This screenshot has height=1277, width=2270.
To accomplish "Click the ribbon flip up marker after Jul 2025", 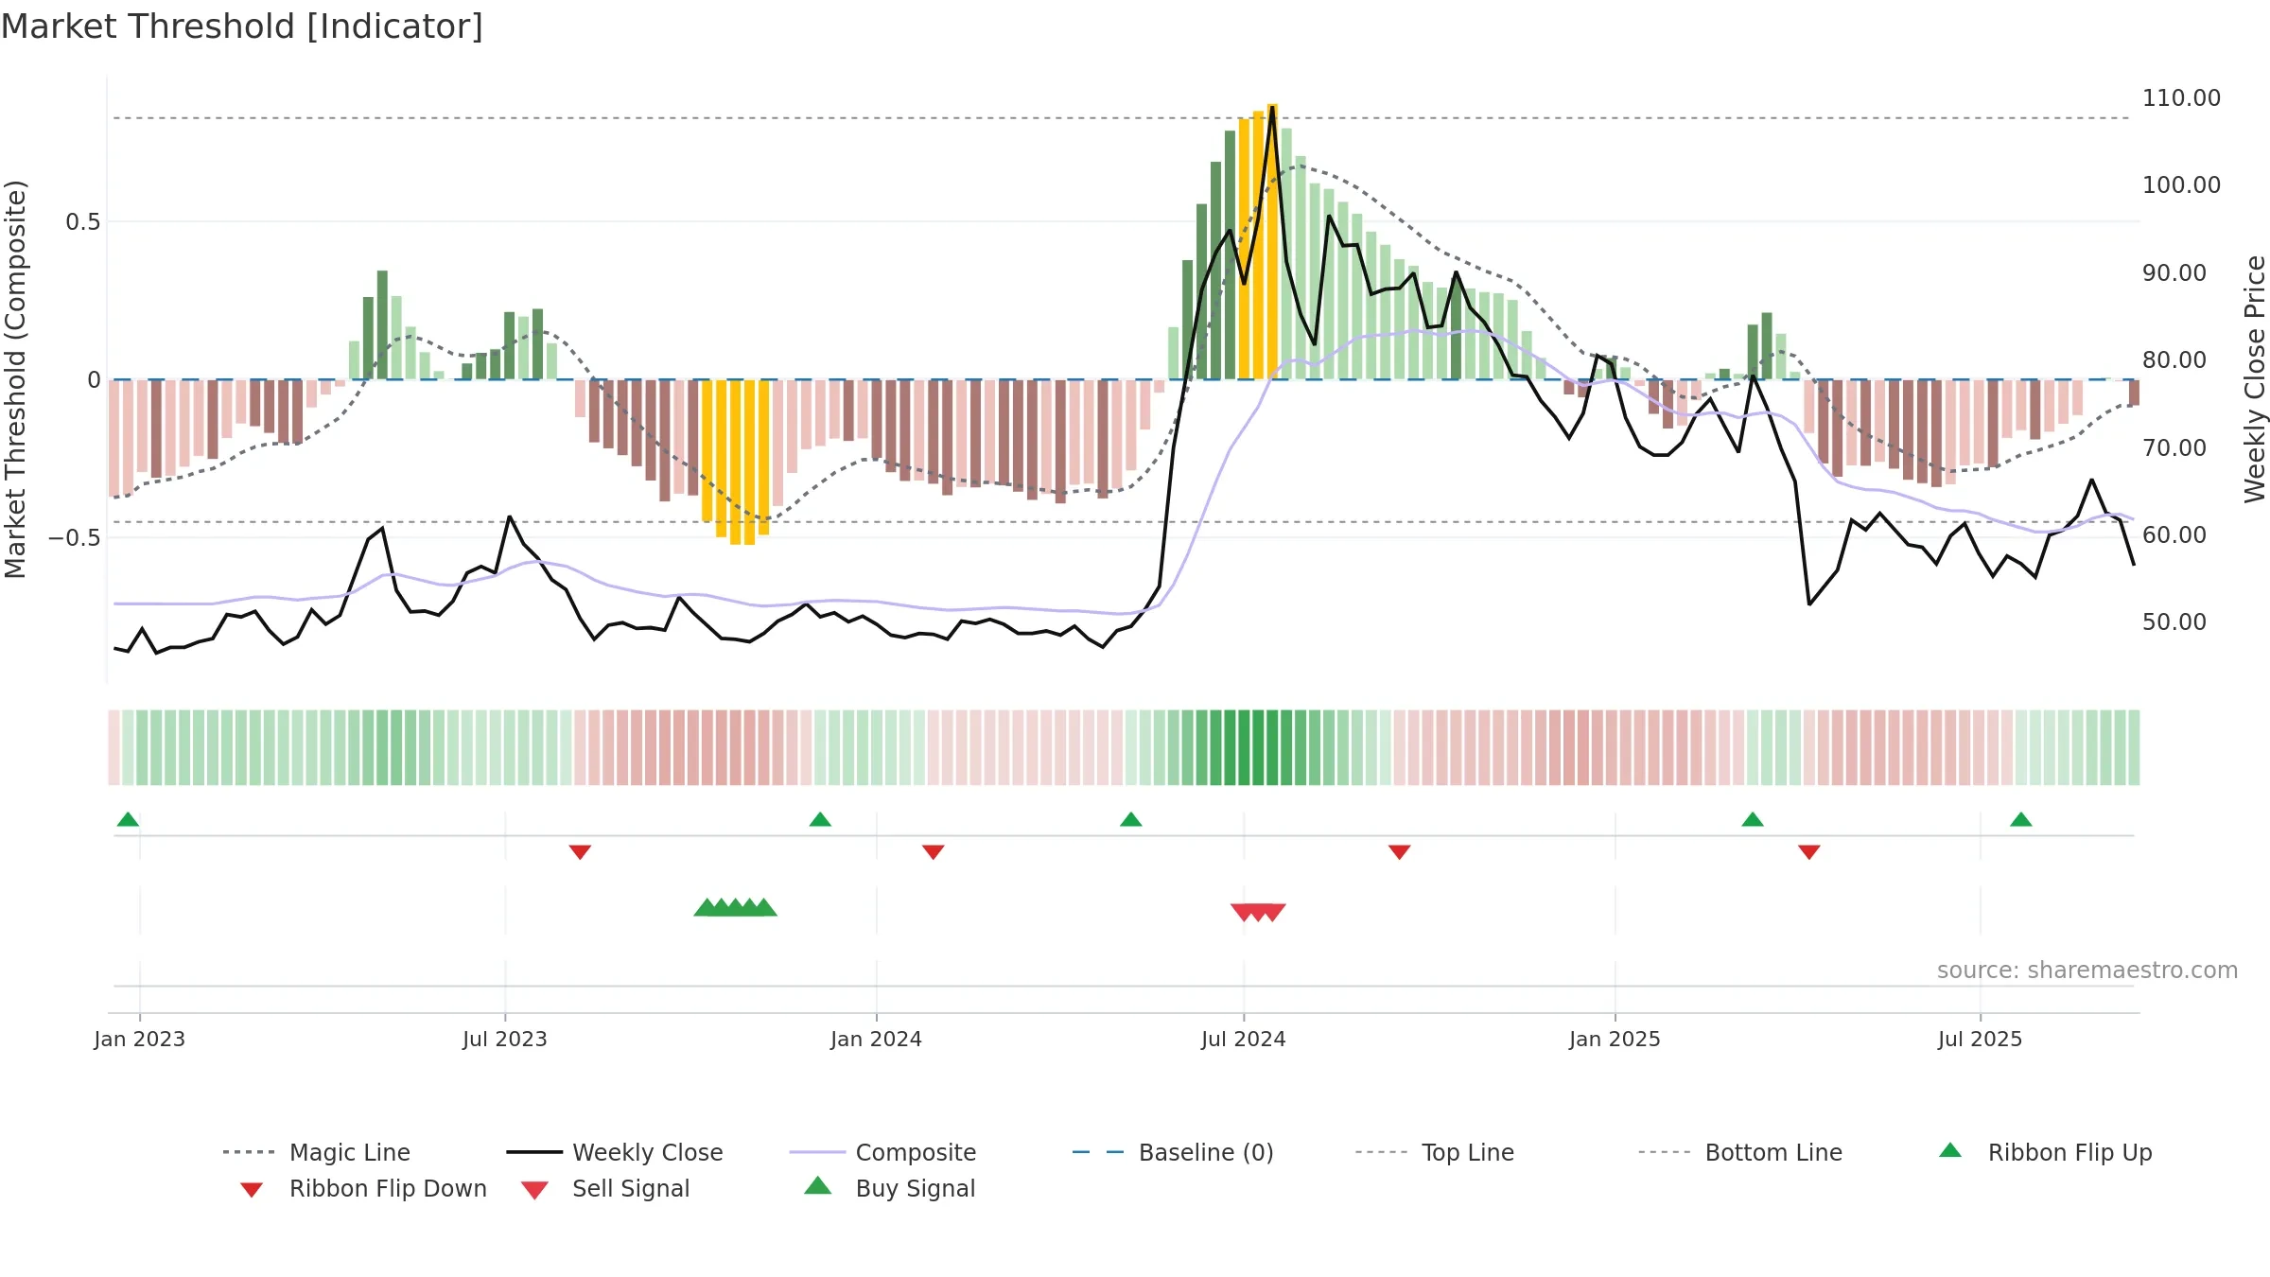I will point(2021,819).
